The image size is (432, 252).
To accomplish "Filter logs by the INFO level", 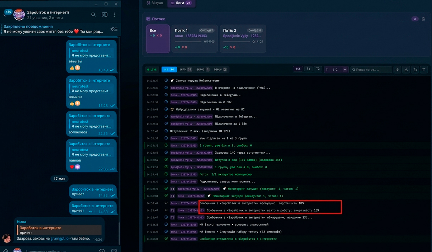I will [185, 70].
